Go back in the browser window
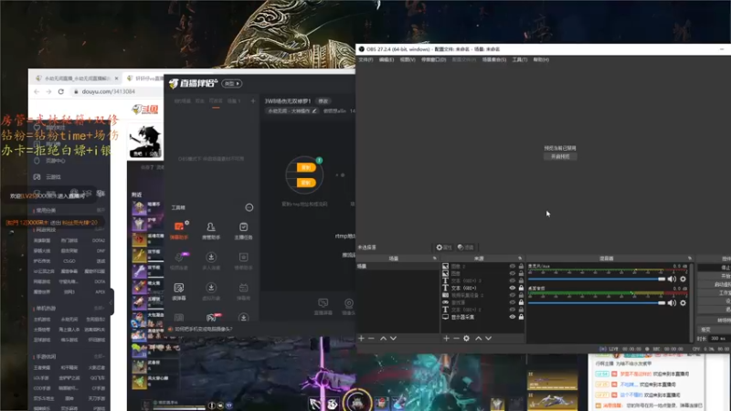 pos(37,92)
